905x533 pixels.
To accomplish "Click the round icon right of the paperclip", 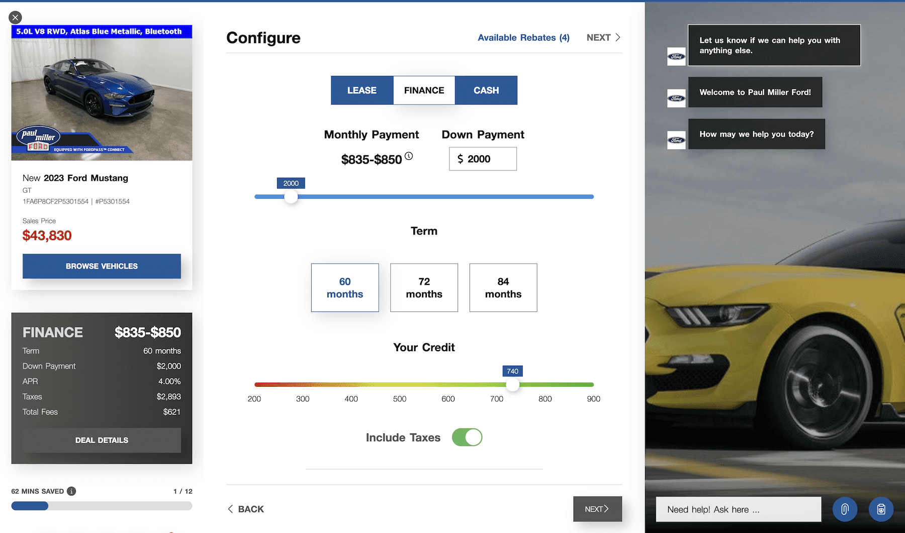I will pyautogui.click(x=881, y=509).
